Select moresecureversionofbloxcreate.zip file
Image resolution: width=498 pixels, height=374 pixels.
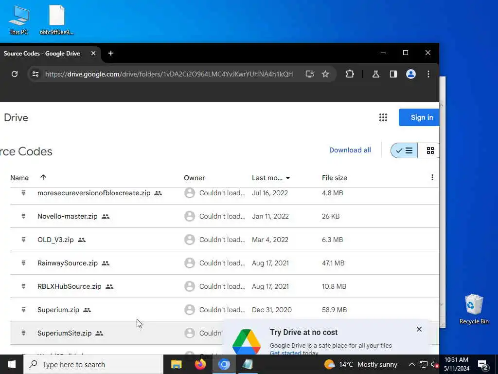click(94, 193)
